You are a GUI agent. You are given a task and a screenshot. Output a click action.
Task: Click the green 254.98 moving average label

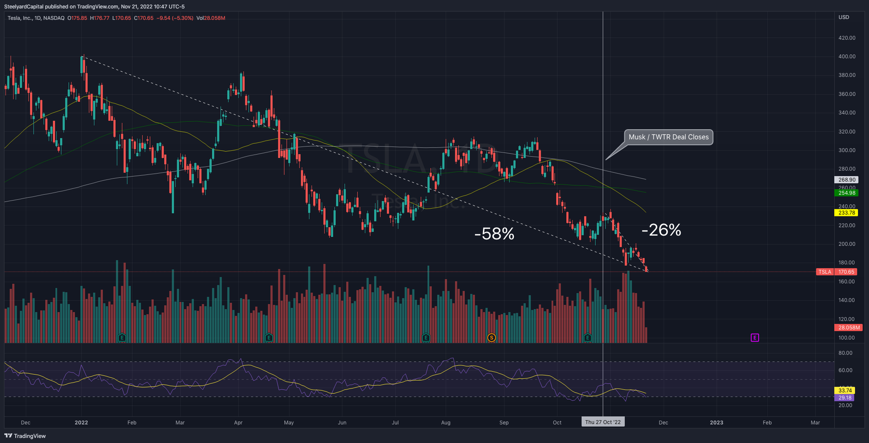pos(846,193)
